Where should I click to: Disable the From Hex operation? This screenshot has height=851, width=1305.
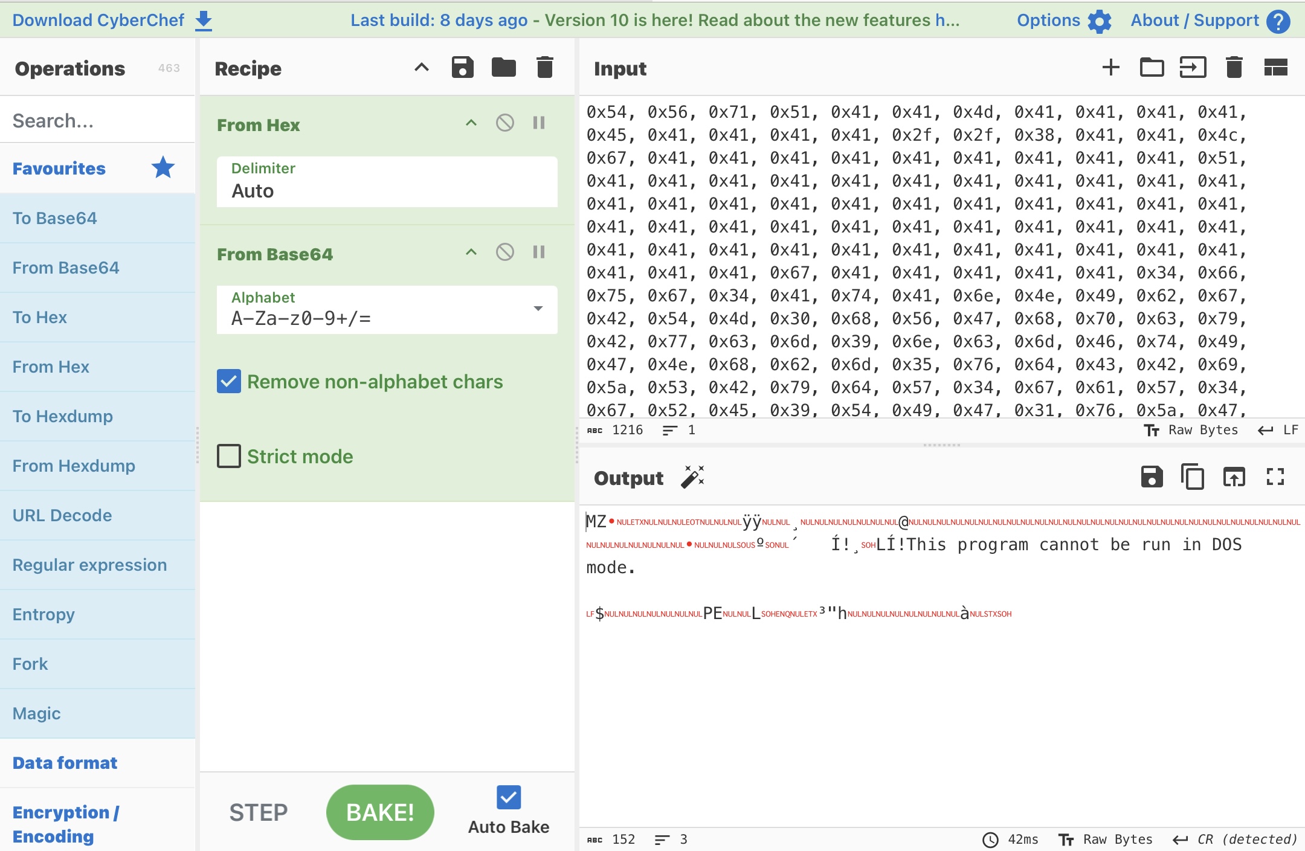click(504, 123)
